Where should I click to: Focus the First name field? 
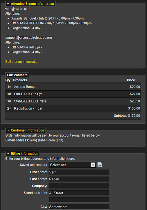pos(79,172)
